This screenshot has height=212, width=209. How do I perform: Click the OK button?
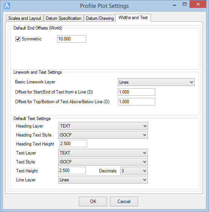(x=93, y=202)
